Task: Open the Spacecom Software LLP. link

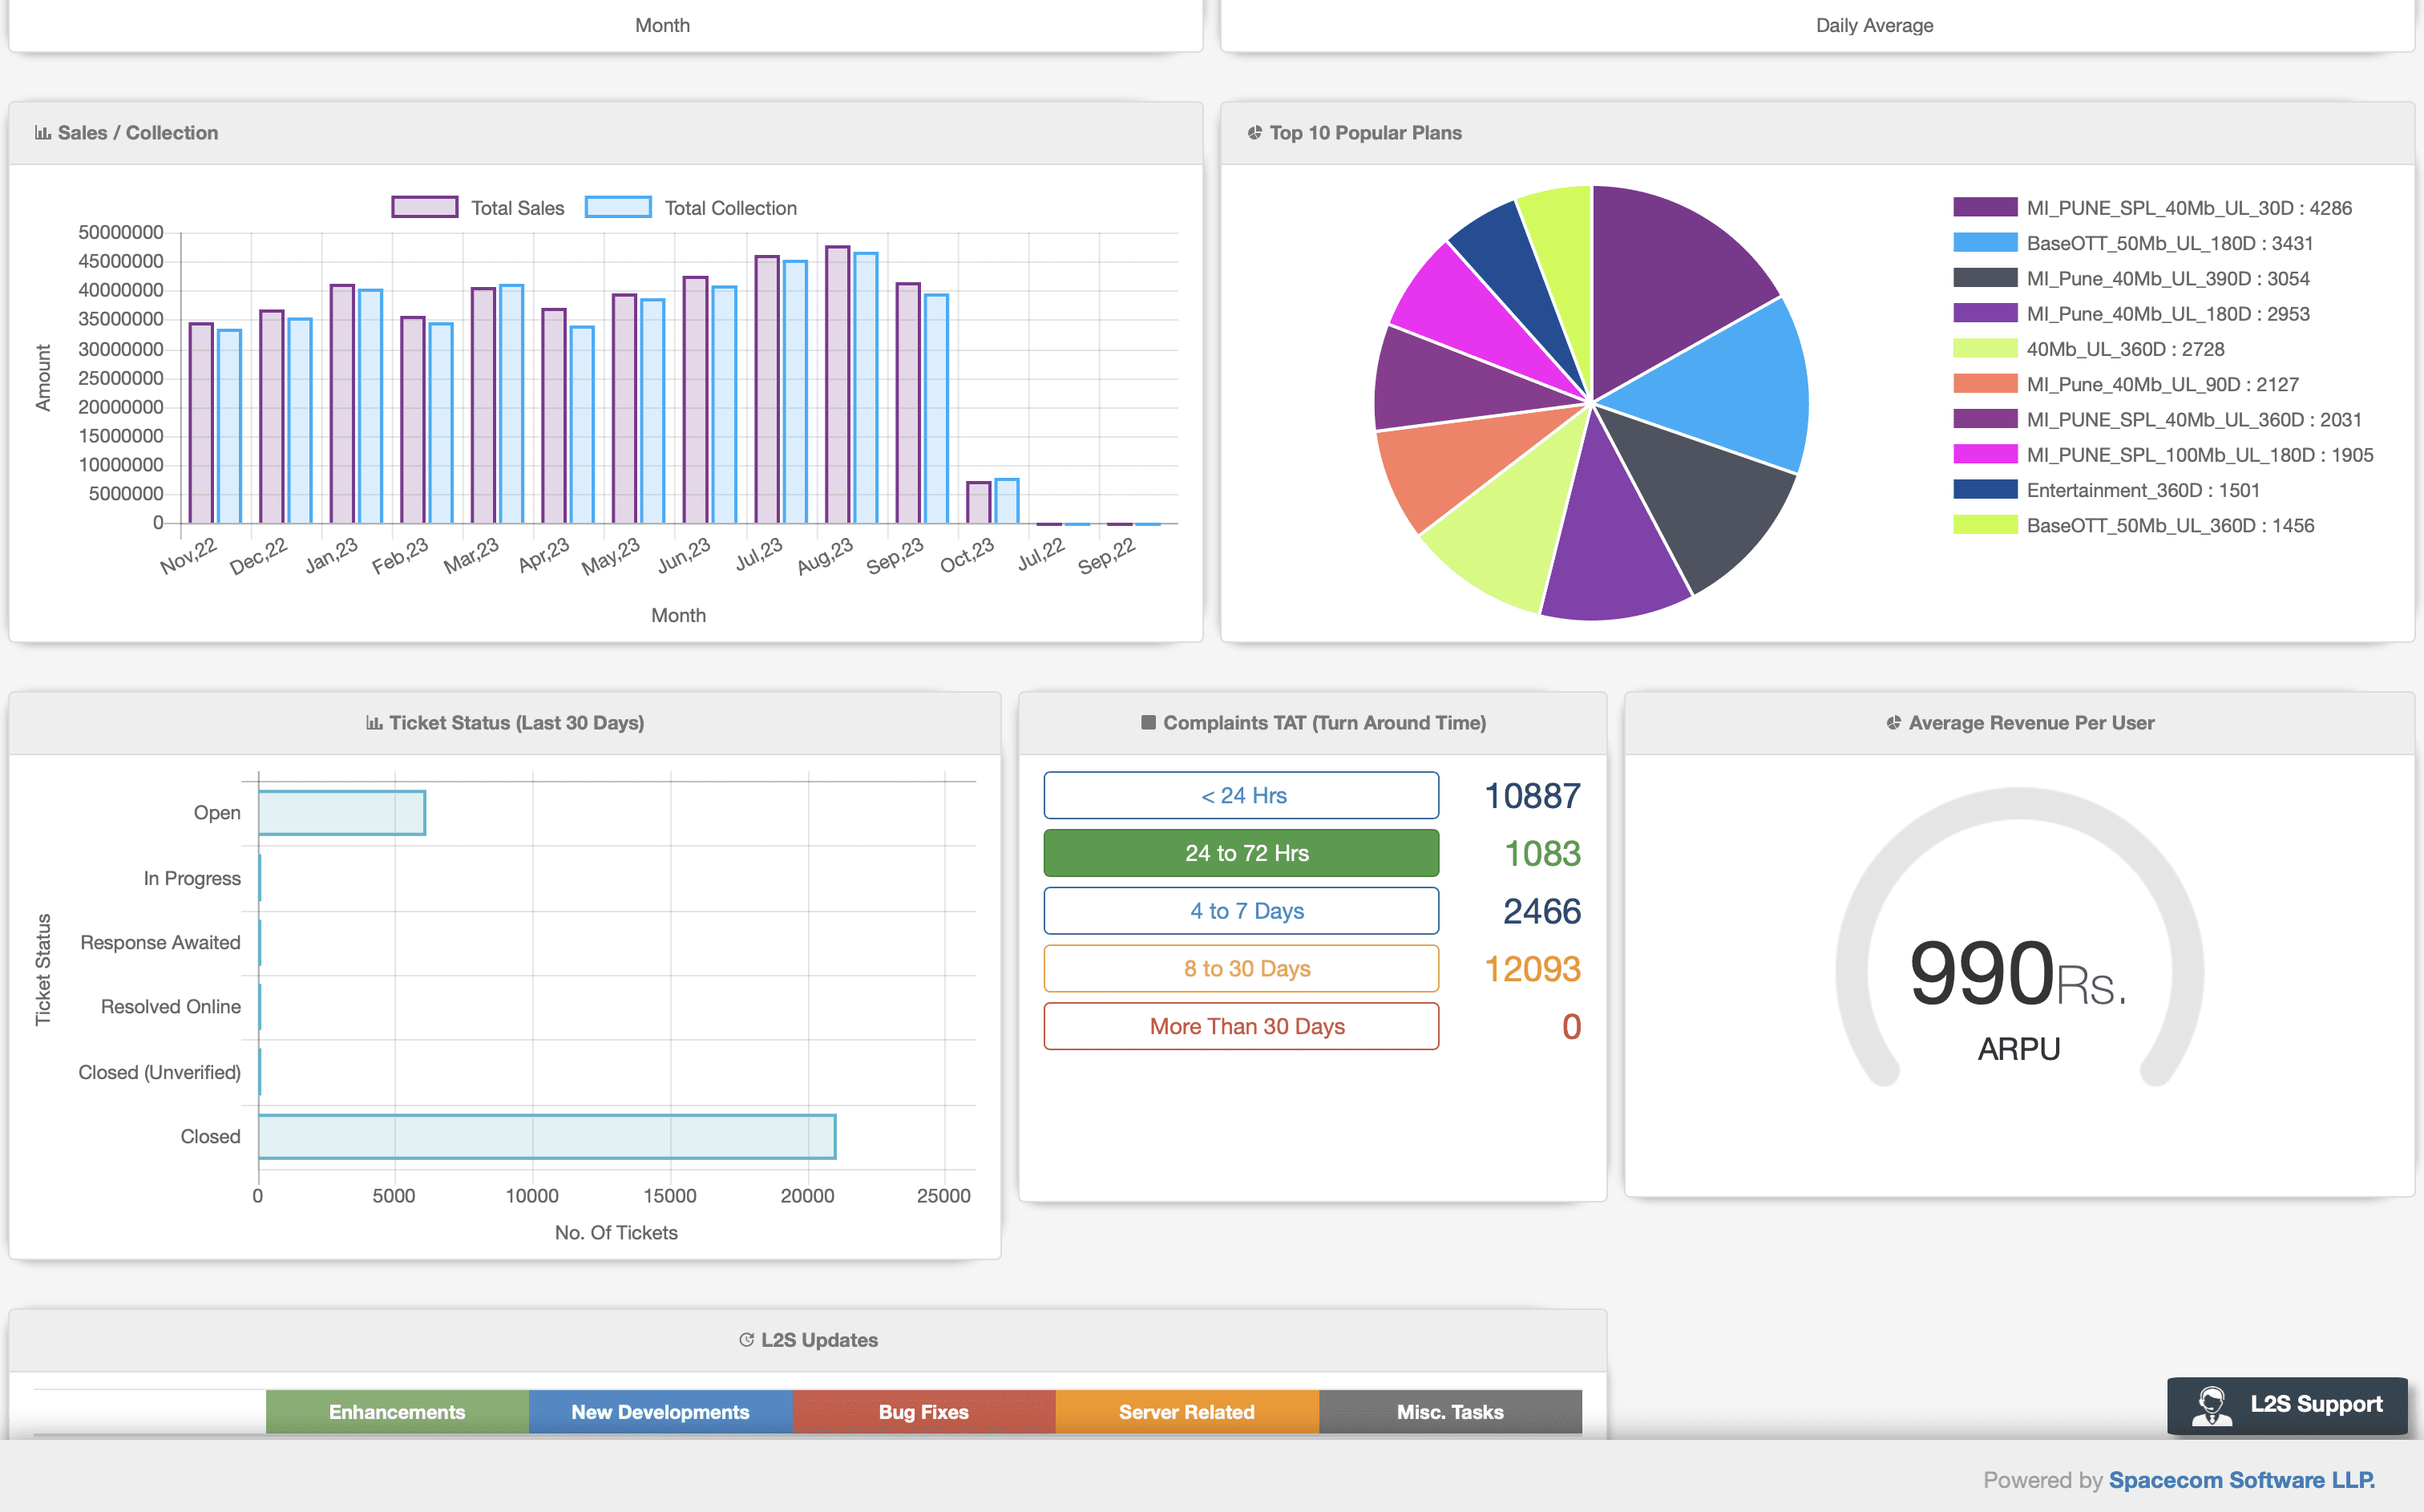Action: click(x=2241, y=1480)
